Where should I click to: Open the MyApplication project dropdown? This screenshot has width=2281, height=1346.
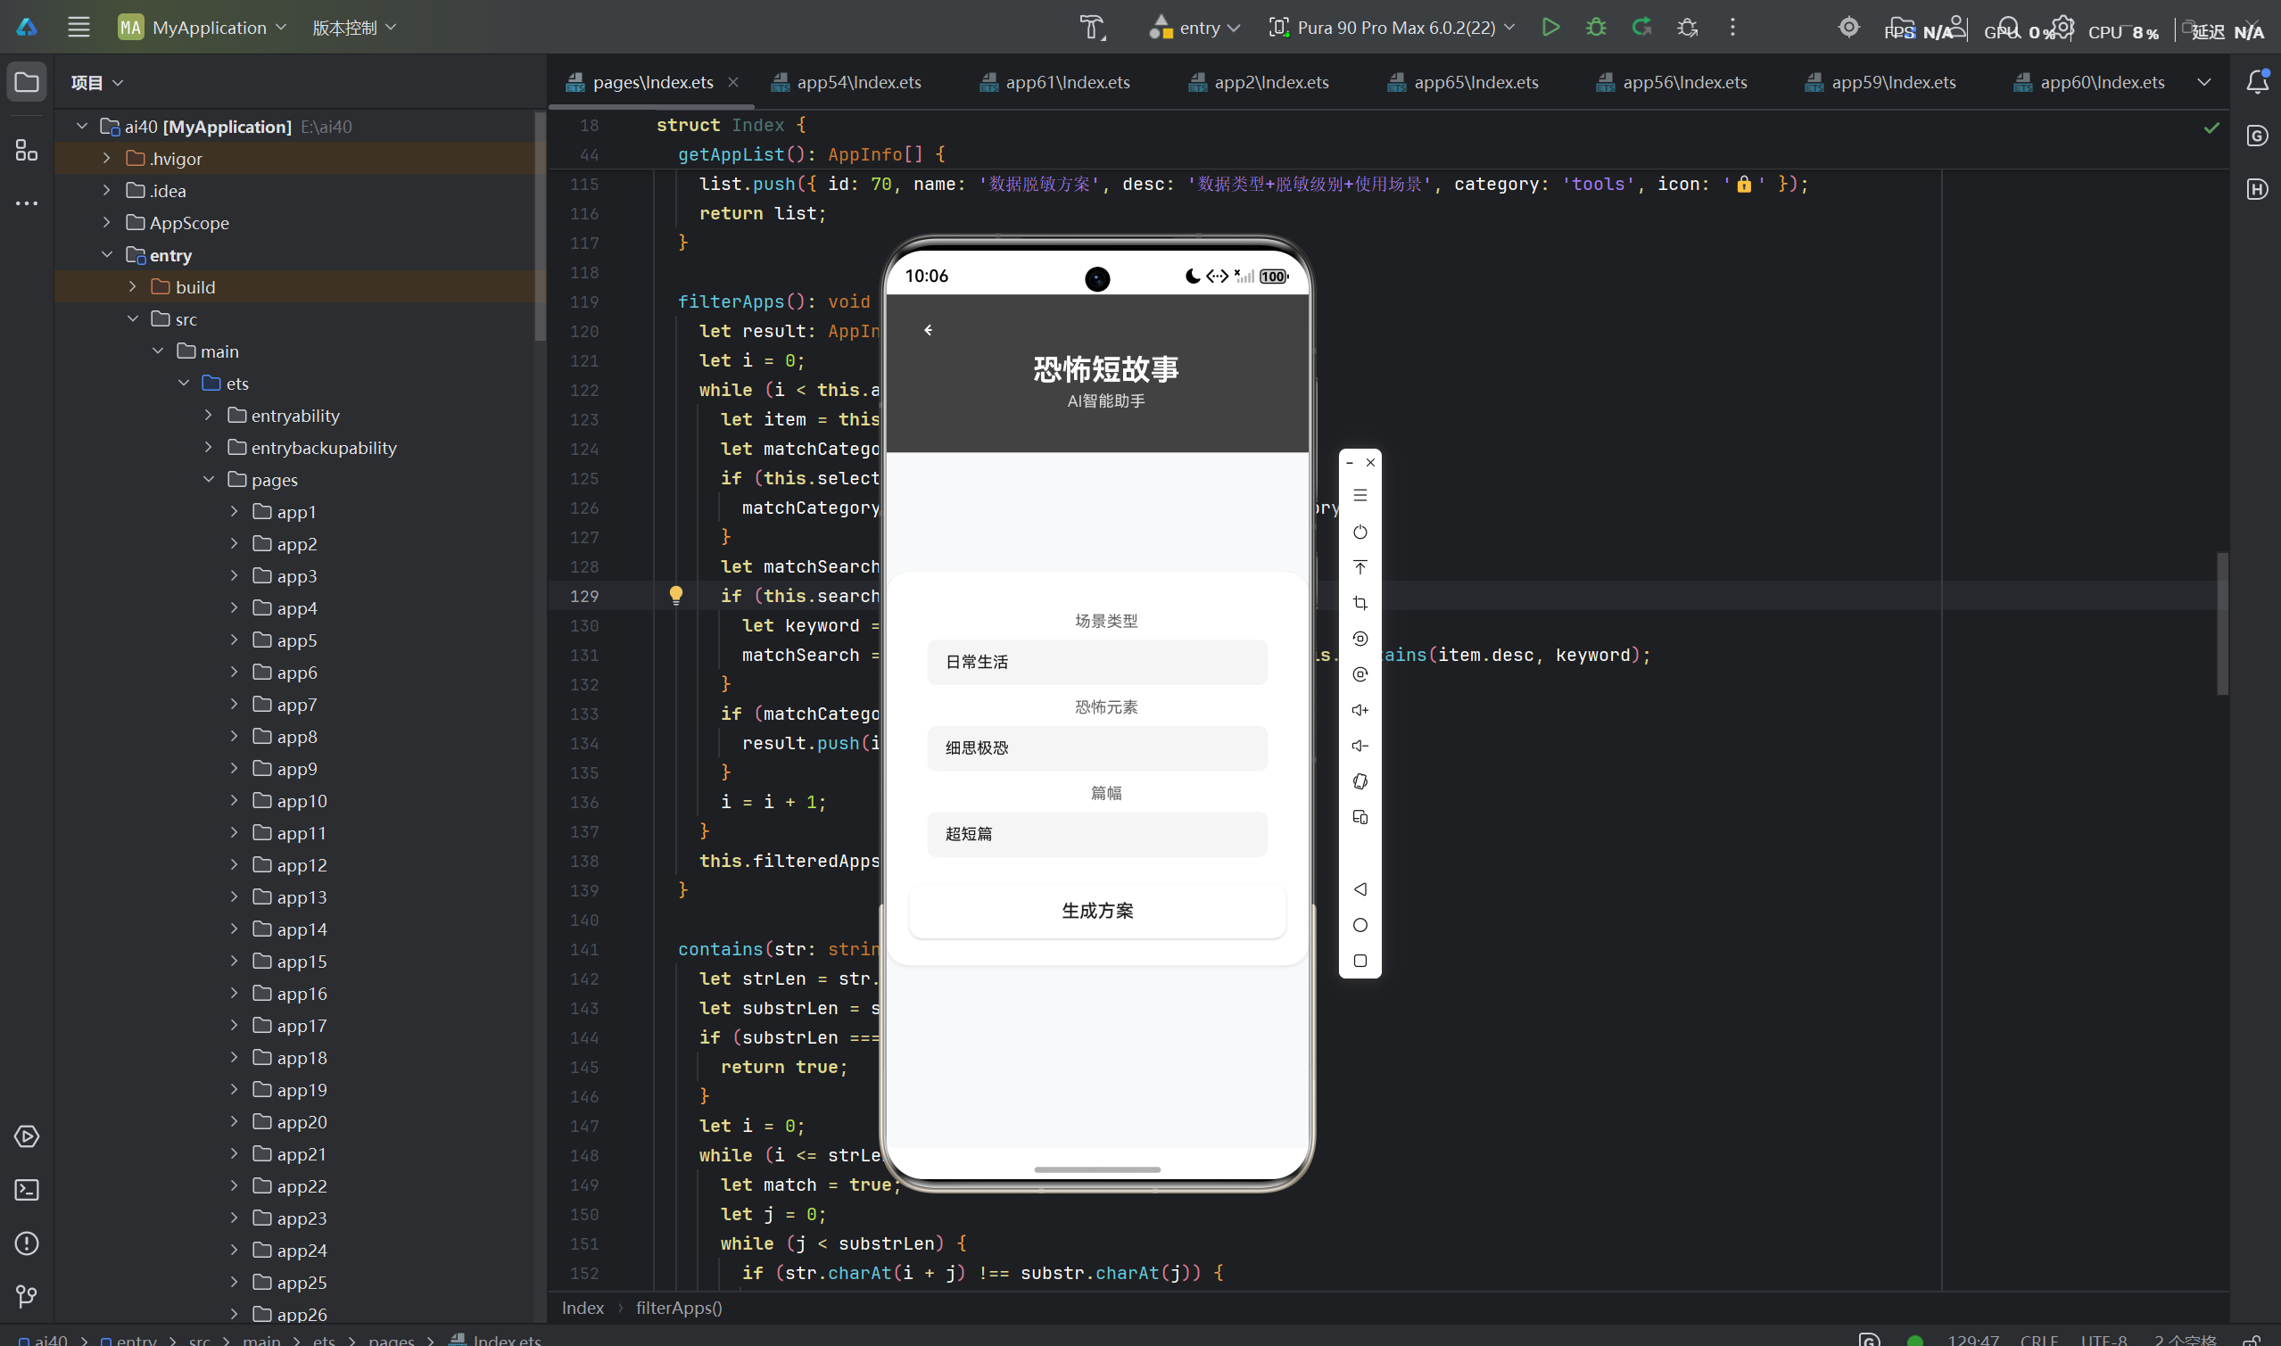[x=203, y=28]
